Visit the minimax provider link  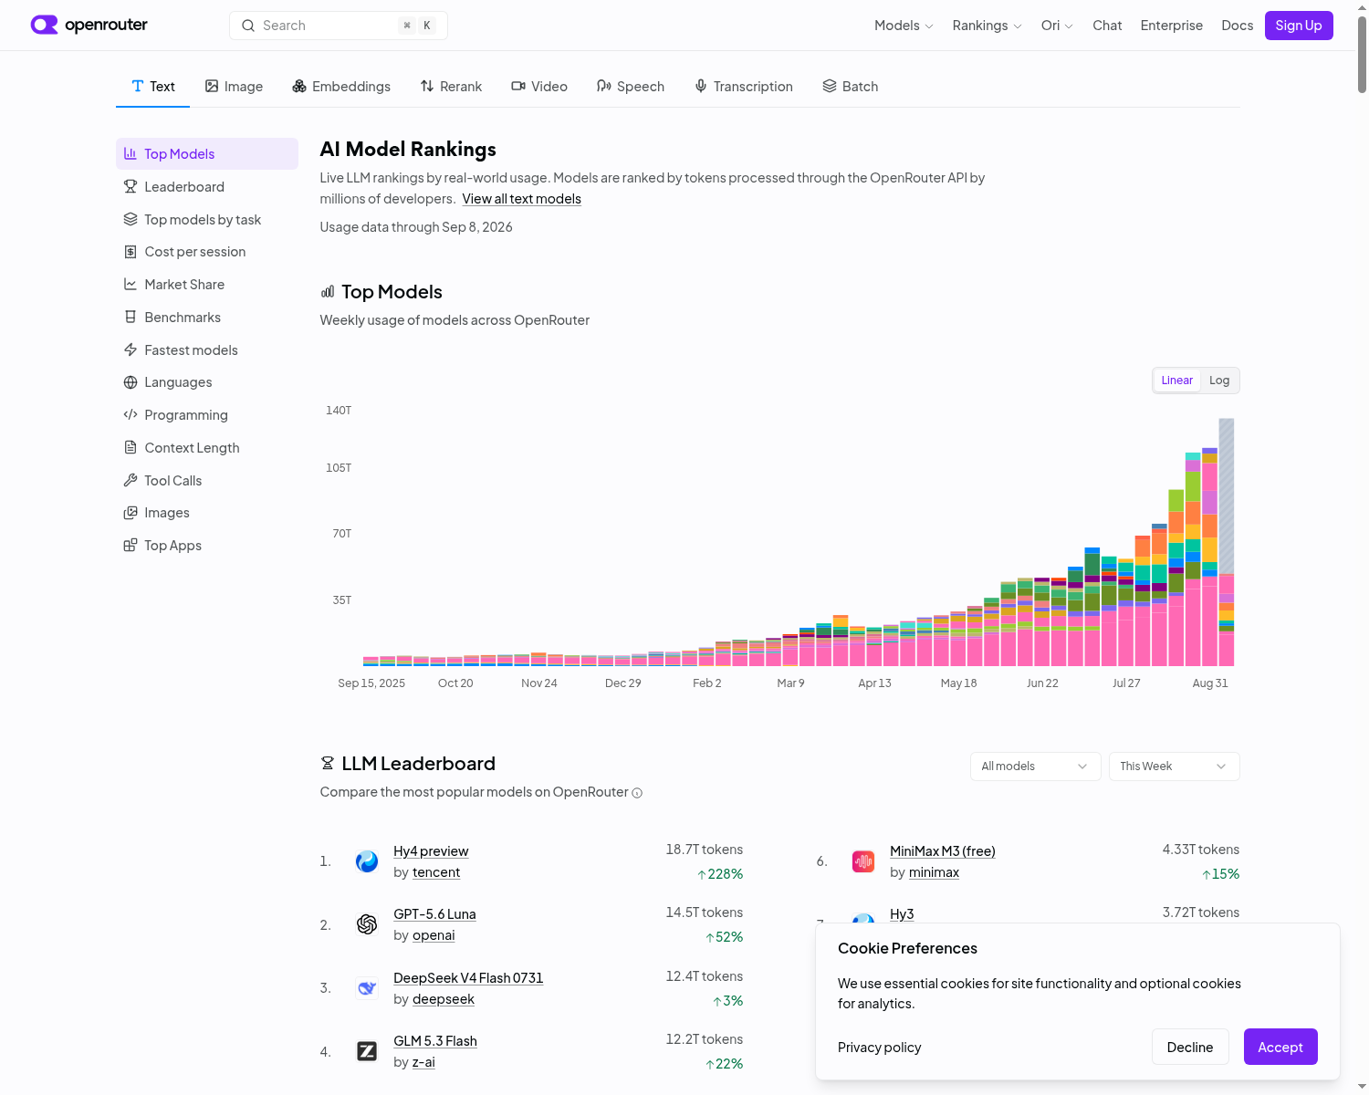(934, 872)
